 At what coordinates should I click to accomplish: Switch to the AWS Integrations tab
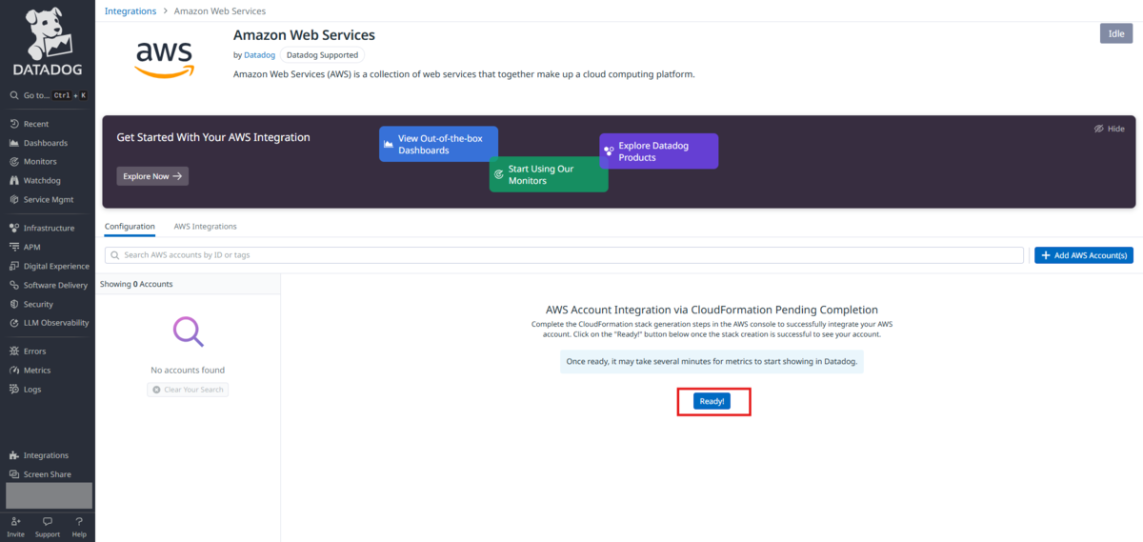pos(205,227)
